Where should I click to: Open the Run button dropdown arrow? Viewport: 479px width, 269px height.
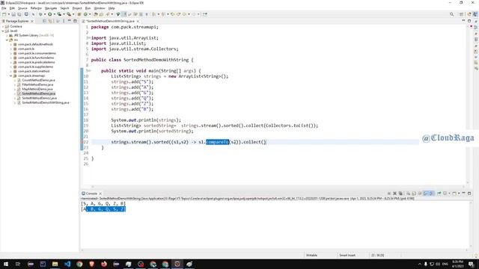pyautogui.click(x=54, y=14)
